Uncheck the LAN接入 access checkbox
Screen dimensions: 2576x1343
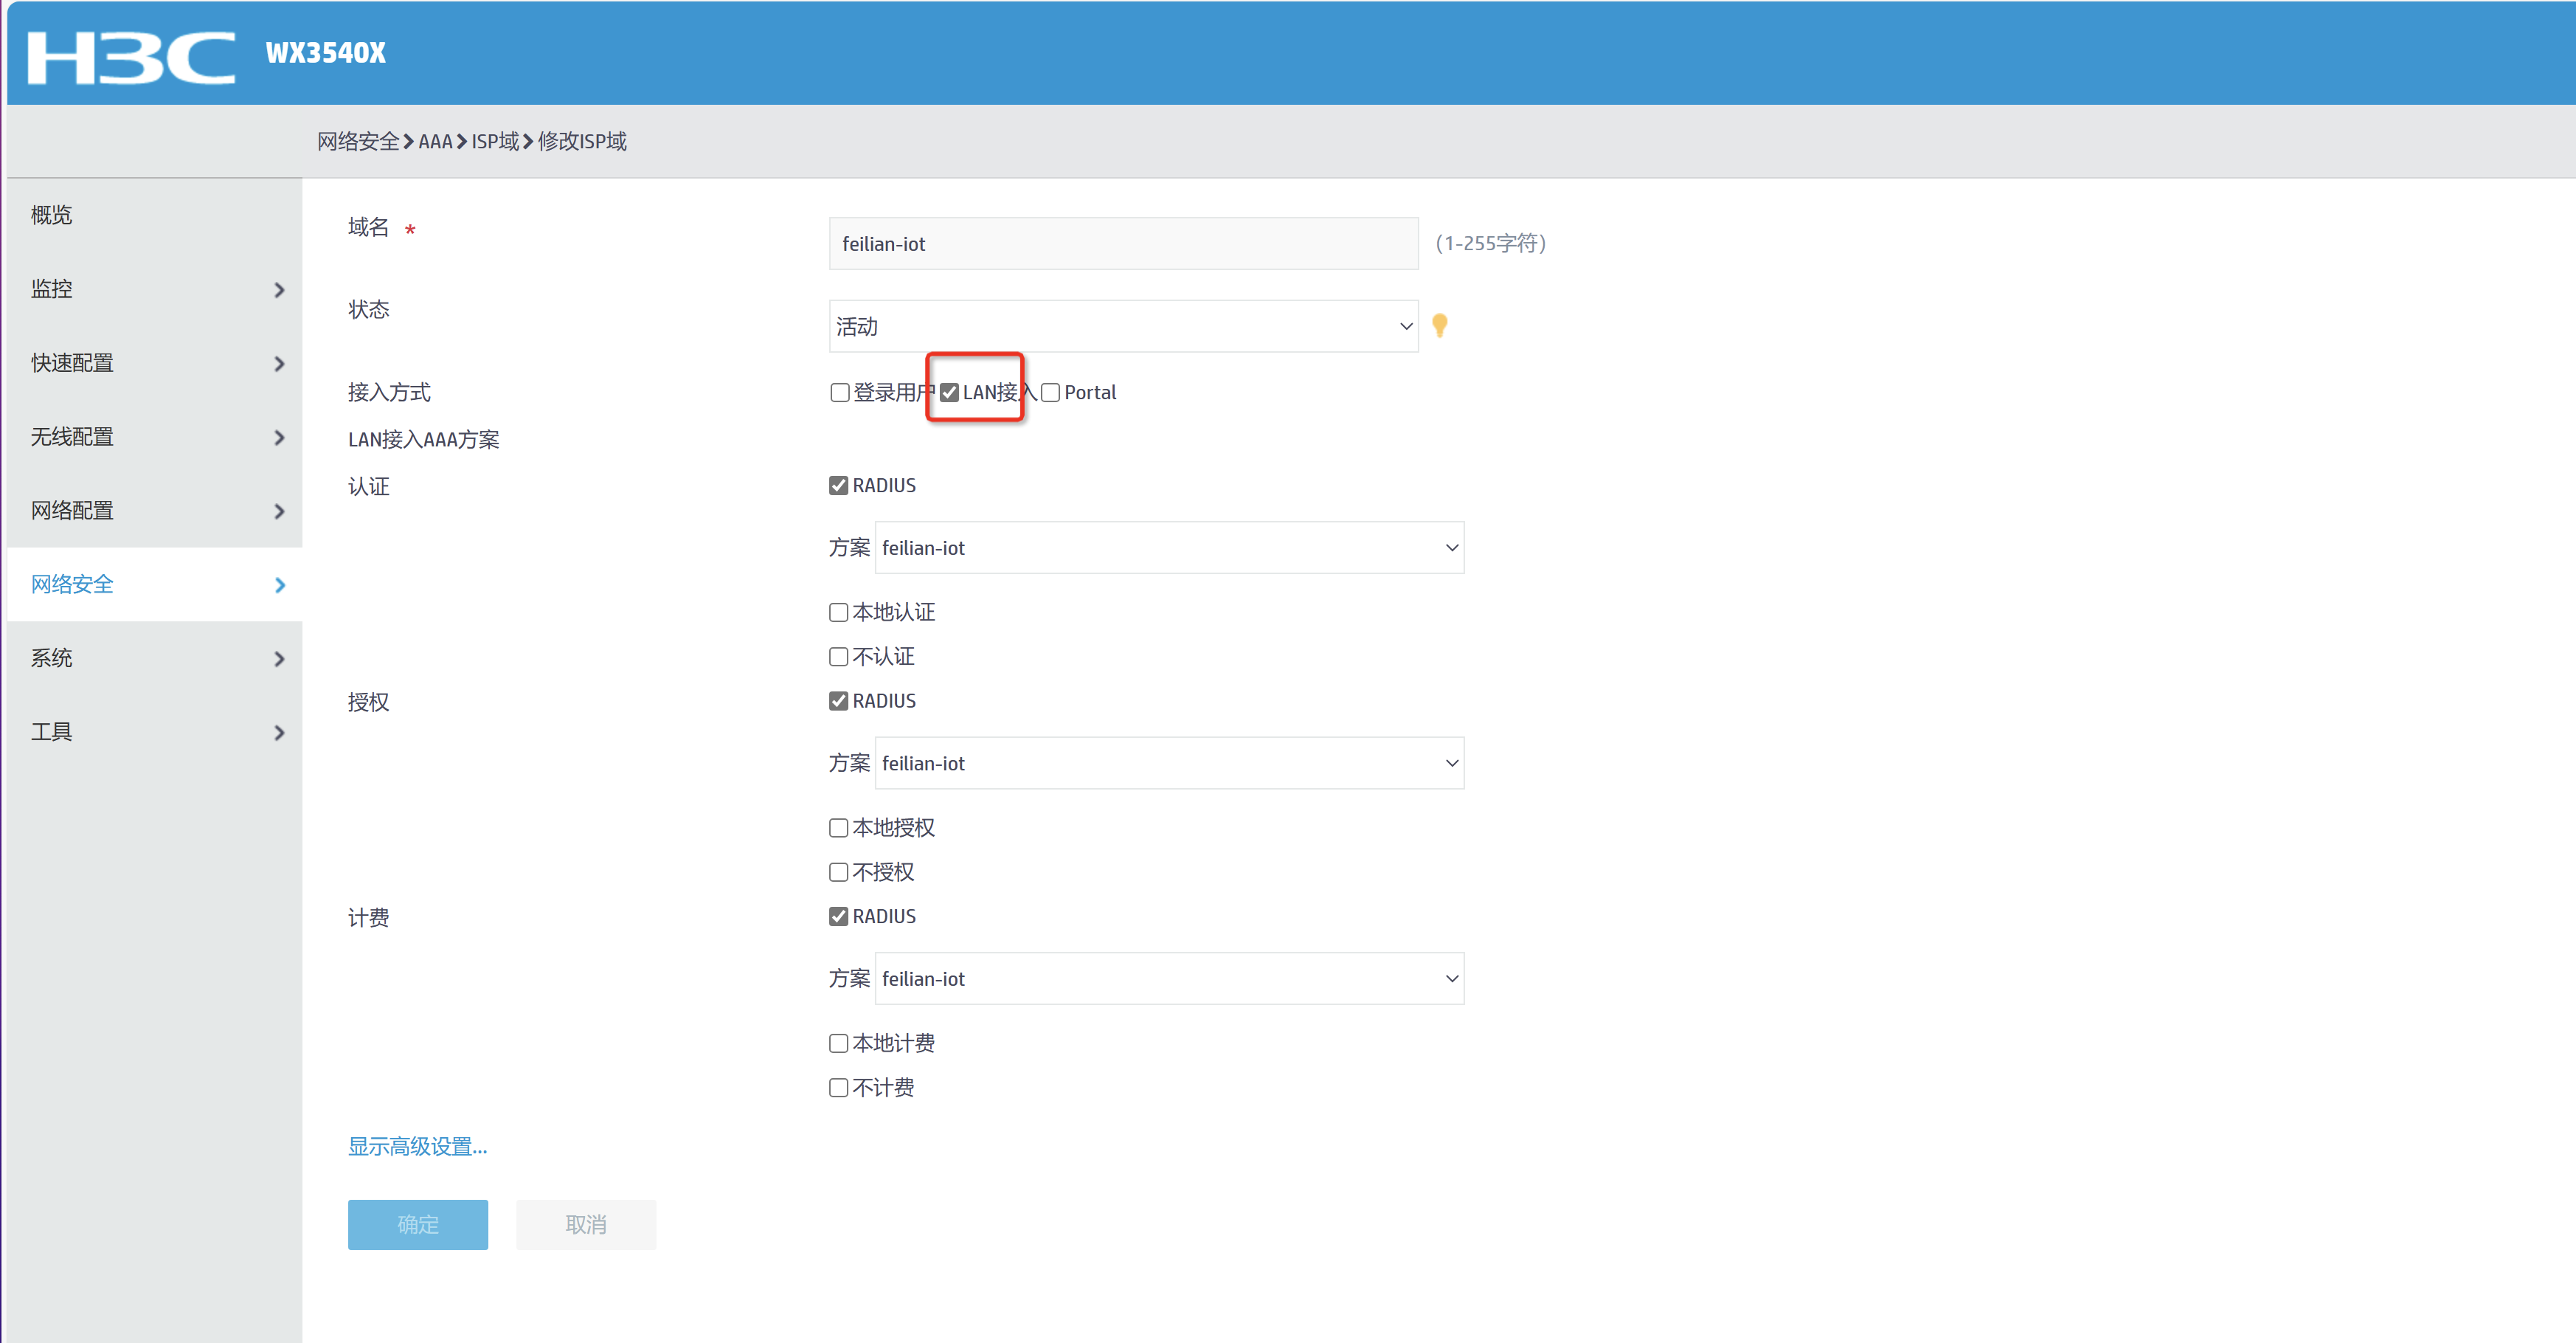949,393
